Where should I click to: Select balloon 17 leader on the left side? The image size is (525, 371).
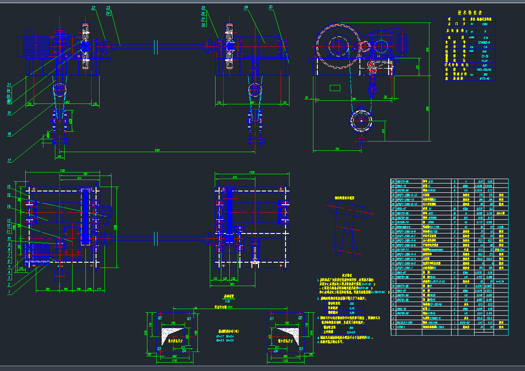pos(8,161)
